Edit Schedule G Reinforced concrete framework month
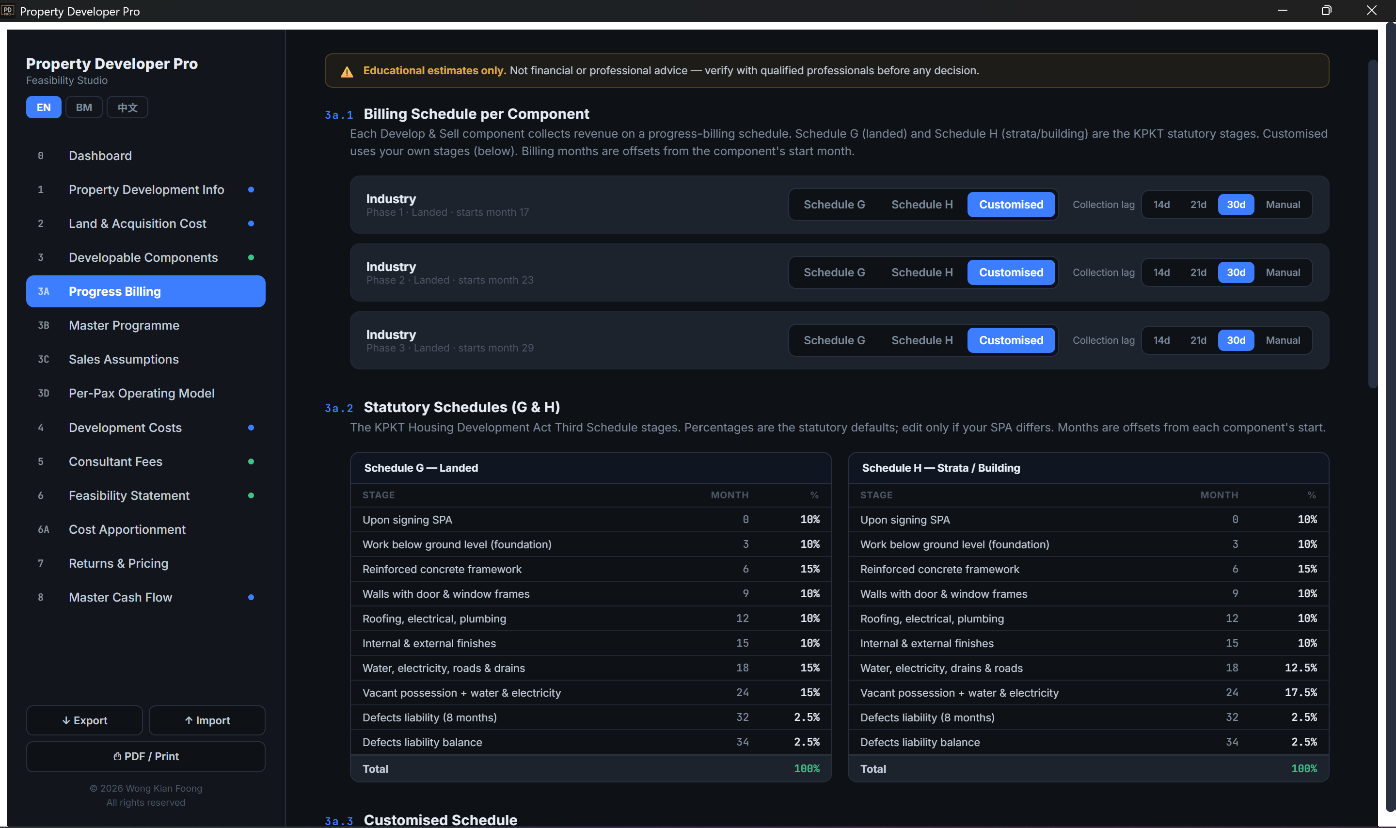The image size is (1396, 828). [746, 569]
